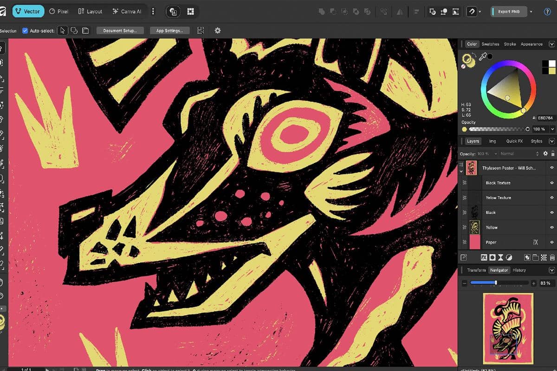Click the no-fill red slash icon

coord(463,67)
